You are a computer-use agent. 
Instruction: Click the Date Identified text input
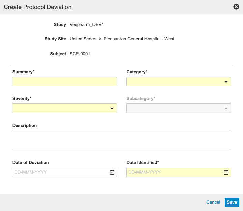click(174, 172)
